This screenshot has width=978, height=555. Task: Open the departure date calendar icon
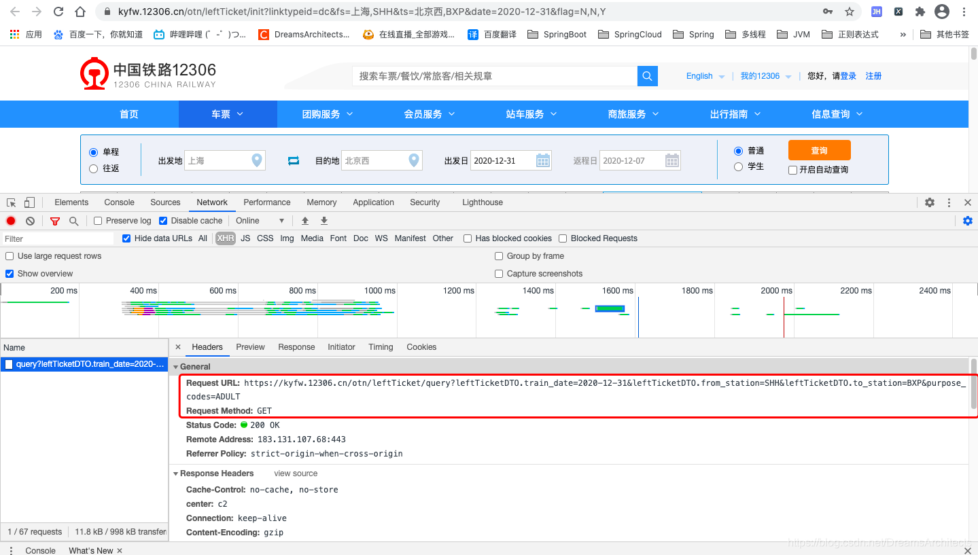pyautogui.click(x=543, y=161)
